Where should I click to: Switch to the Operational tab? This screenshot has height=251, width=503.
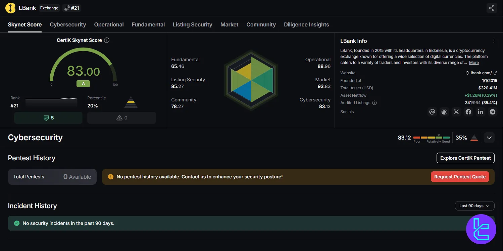(x=109, y=25)
